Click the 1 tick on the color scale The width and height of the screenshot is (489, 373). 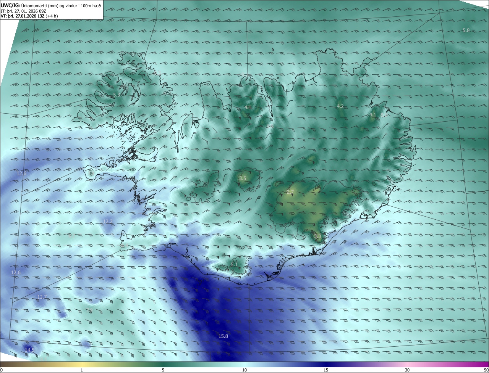tap(82, 370)
